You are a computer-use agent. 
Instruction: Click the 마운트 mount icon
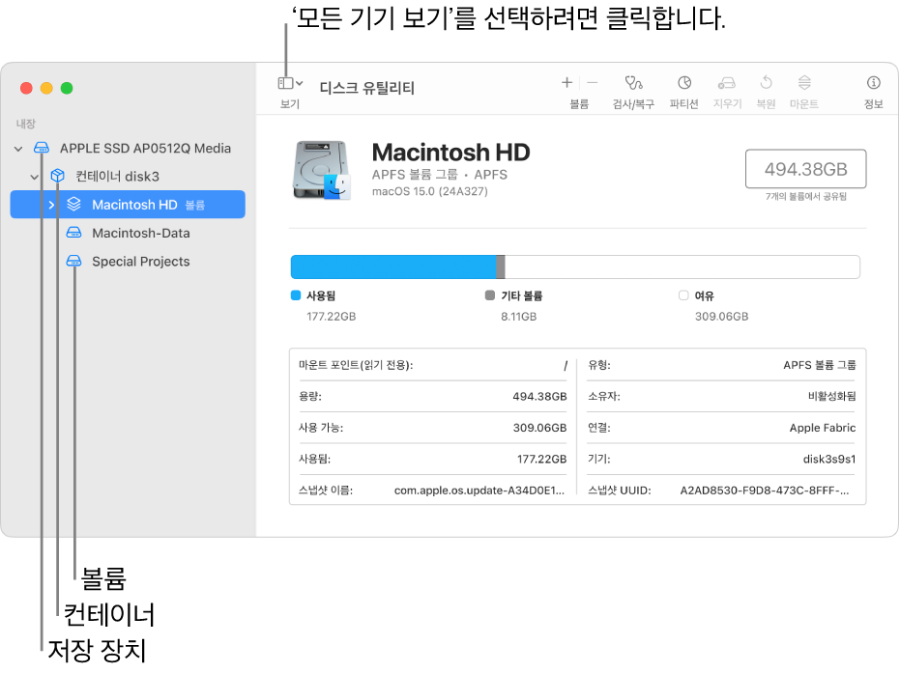(x=804, y=83)
